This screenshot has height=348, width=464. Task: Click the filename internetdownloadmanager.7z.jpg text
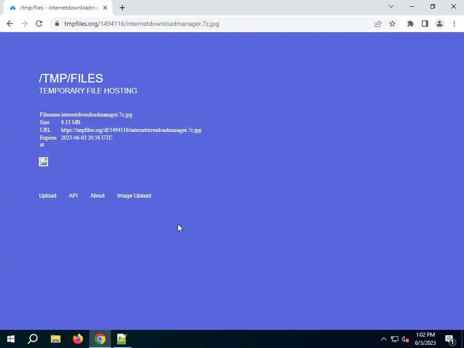tap(97, 115)
